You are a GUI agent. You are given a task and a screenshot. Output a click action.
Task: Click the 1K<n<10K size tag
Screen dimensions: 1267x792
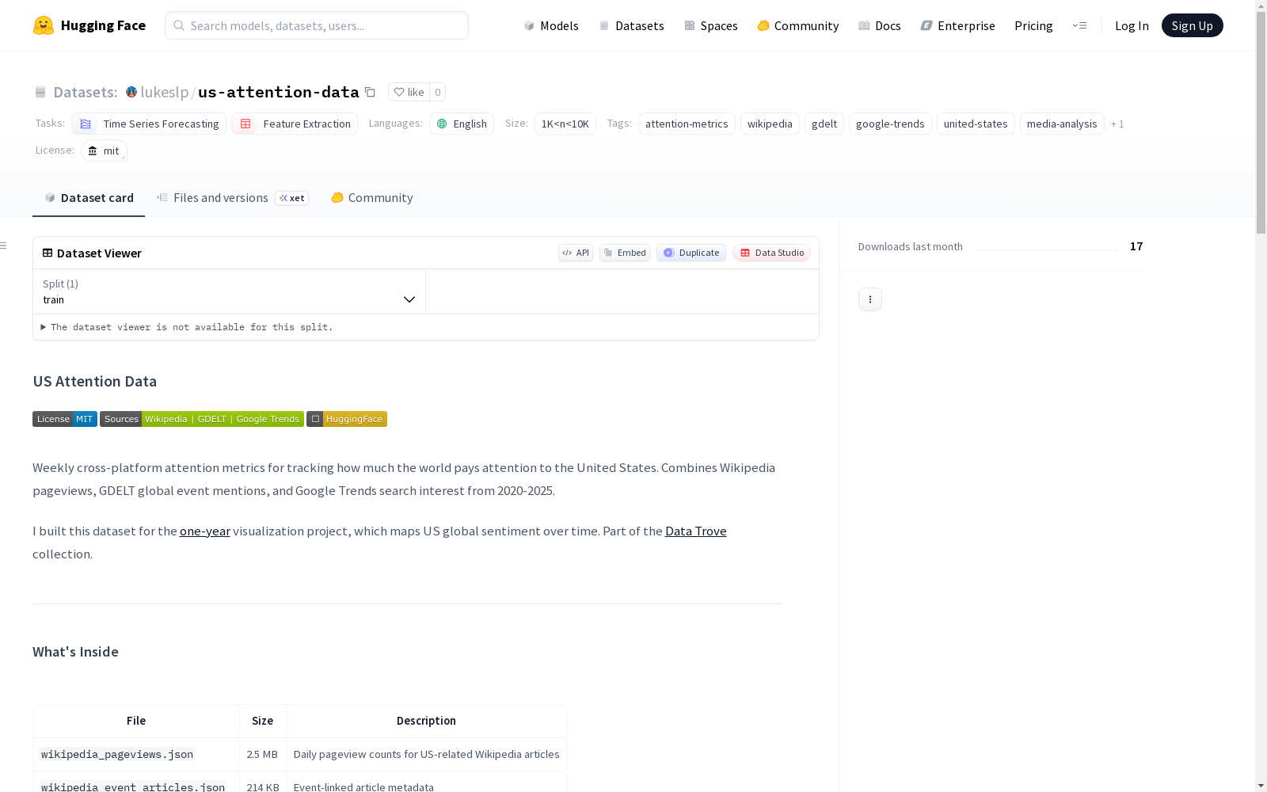[x=565, y=124]
